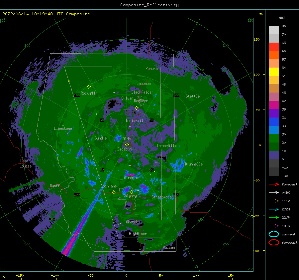Click the yellow diamond marker below RedDeer
The image size is (299, 280).
pyautogui.click(x=137, y=108)
